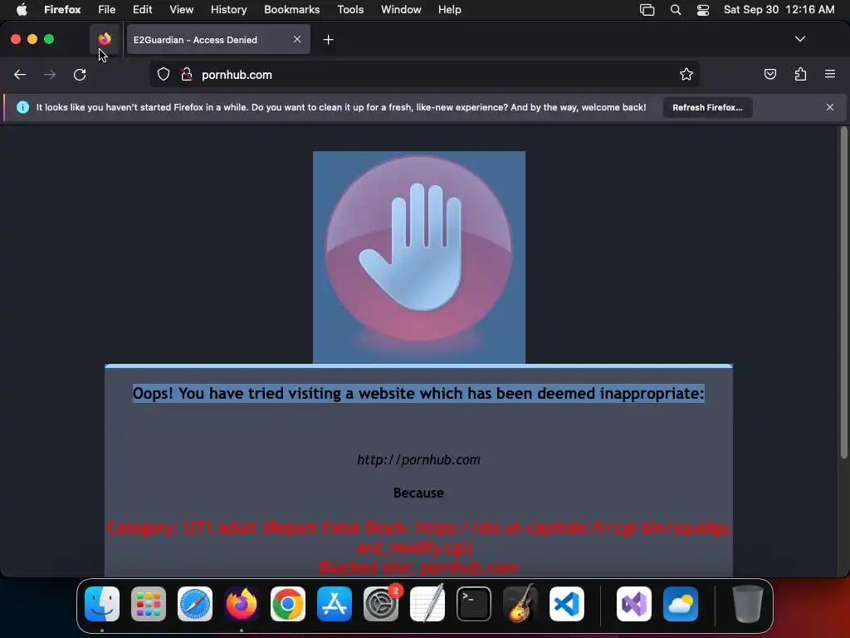Launch Google Chrome from the Dock
This screenshot has height=638, width=850.
288,604
